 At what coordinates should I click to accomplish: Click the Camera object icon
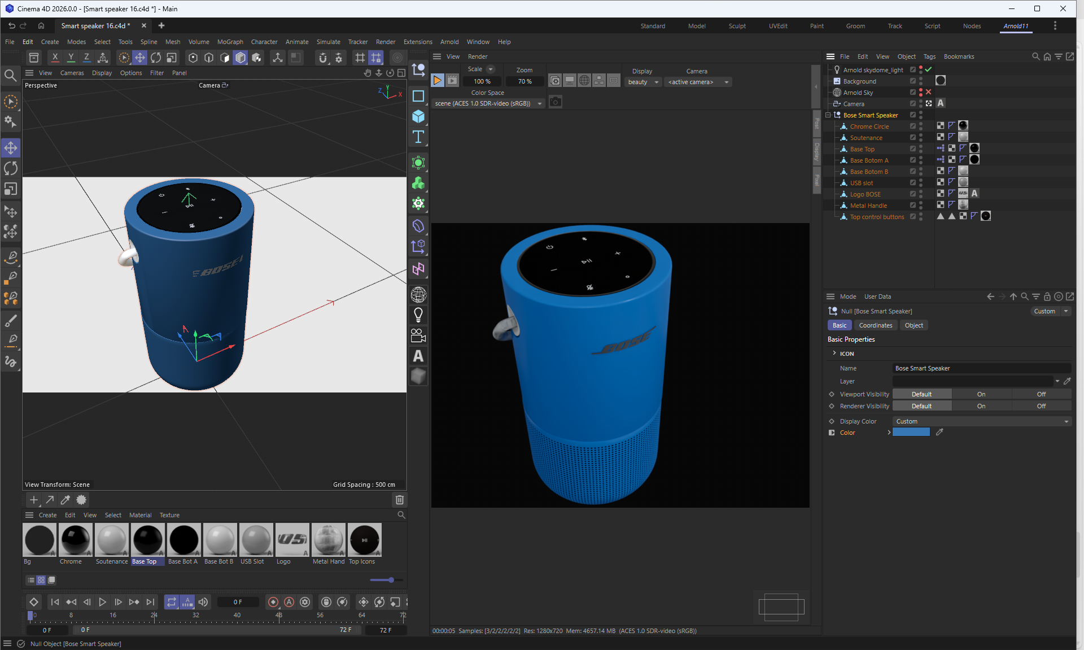point(418,336)
